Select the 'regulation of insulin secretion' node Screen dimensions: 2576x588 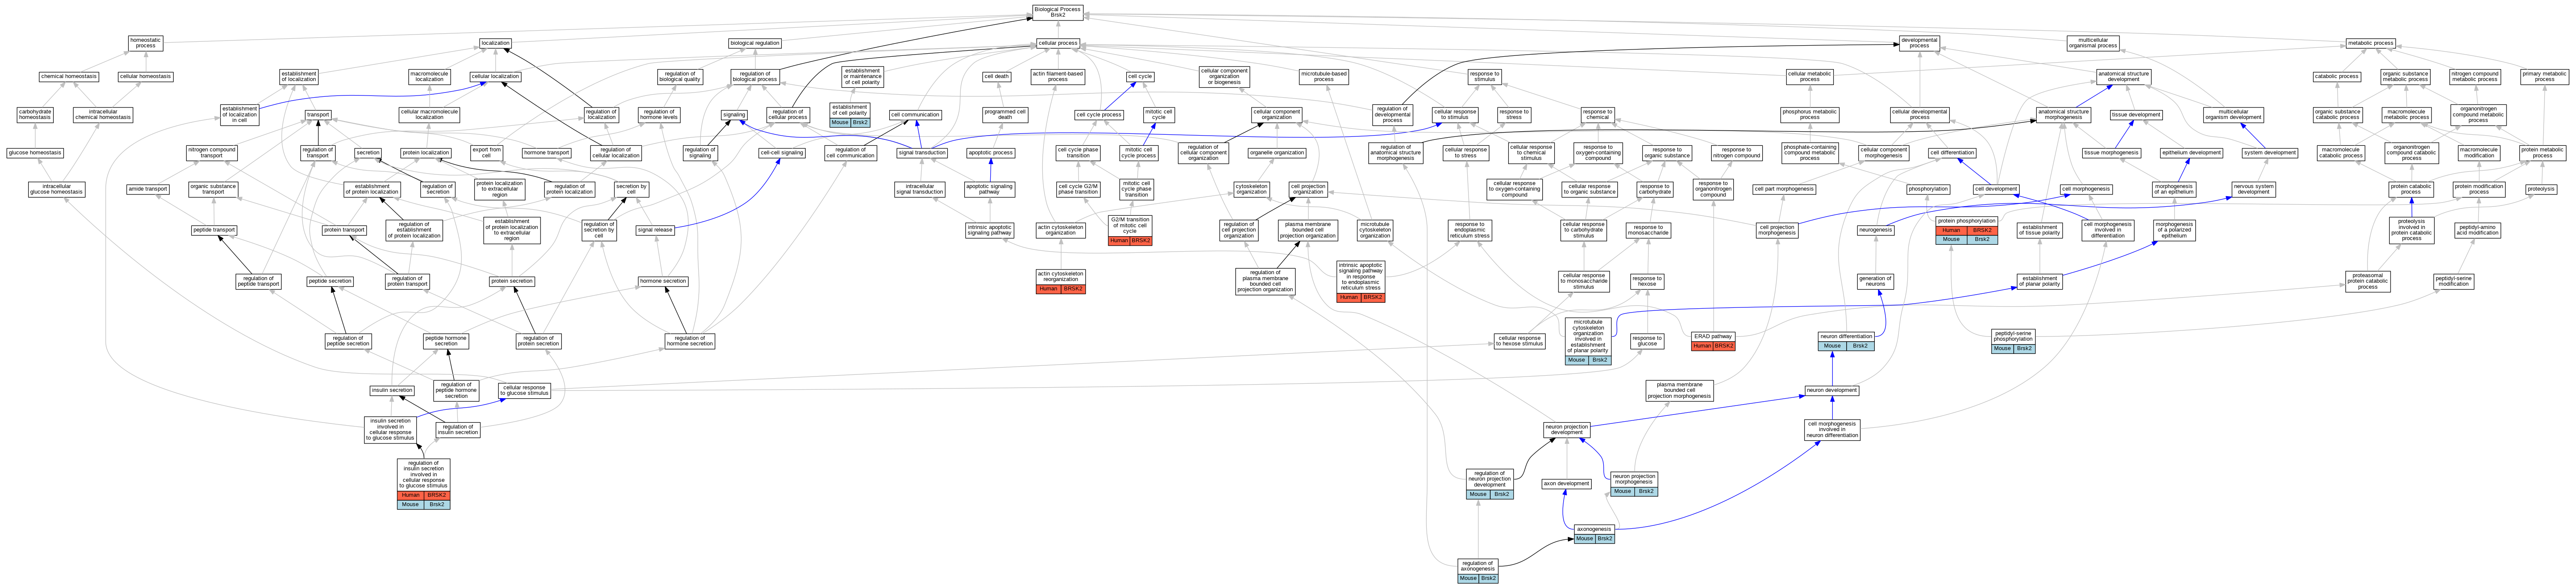[x=457, y=430]
